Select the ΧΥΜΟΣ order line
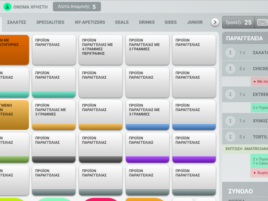Image resolution: width=268 pixels, height=201 pixels. 245,121
